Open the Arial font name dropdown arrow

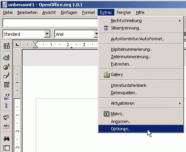click(96, 34)
